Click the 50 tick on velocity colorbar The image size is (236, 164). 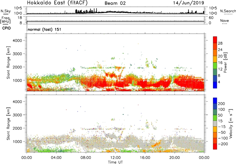point(220,115)
